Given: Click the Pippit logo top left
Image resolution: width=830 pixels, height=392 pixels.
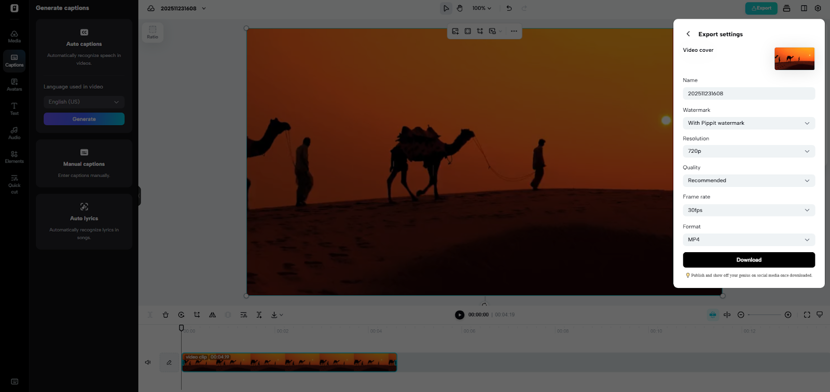Looking at the screenshot, I should pos(15,8).
